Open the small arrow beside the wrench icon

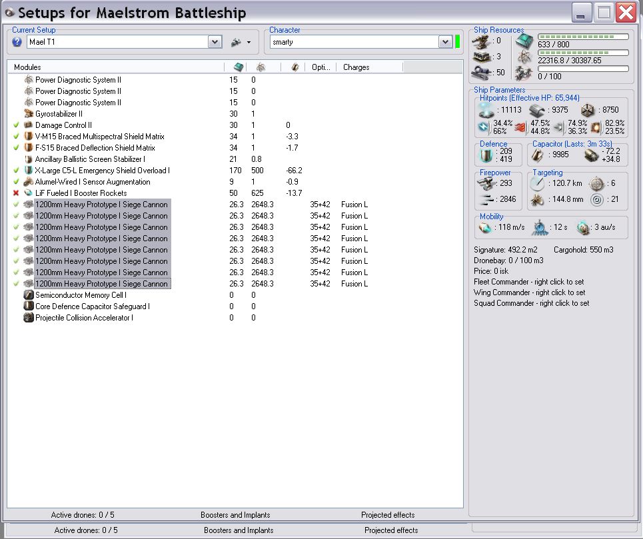coord(249,43)
